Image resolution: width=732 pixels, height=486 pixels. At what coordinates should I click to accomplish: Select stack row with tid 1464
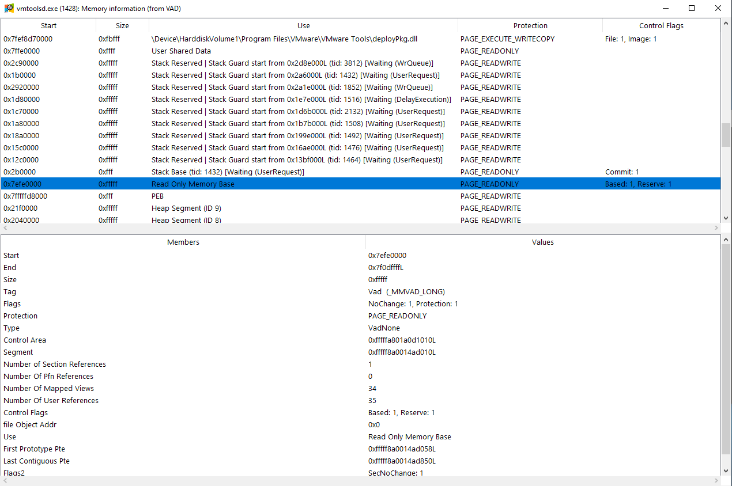click(360, 160)
